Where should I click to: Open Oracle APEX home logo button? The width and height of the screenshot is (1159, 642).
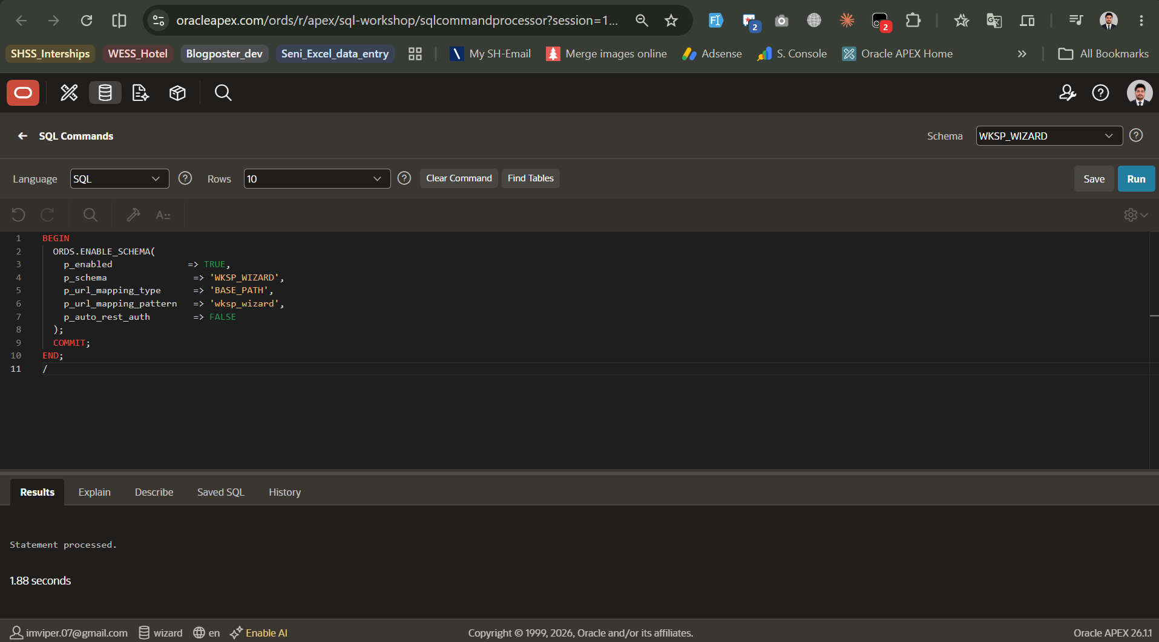pos(23,92)
